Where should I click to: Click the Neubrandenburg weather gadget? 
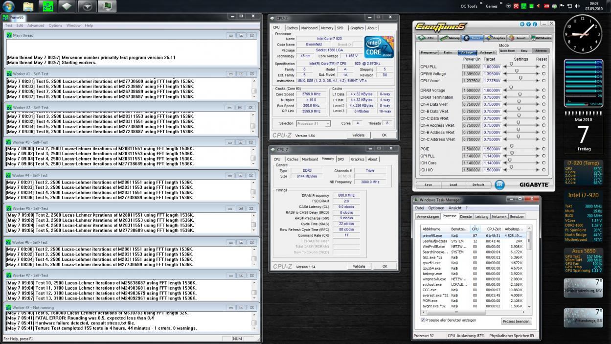583,289
